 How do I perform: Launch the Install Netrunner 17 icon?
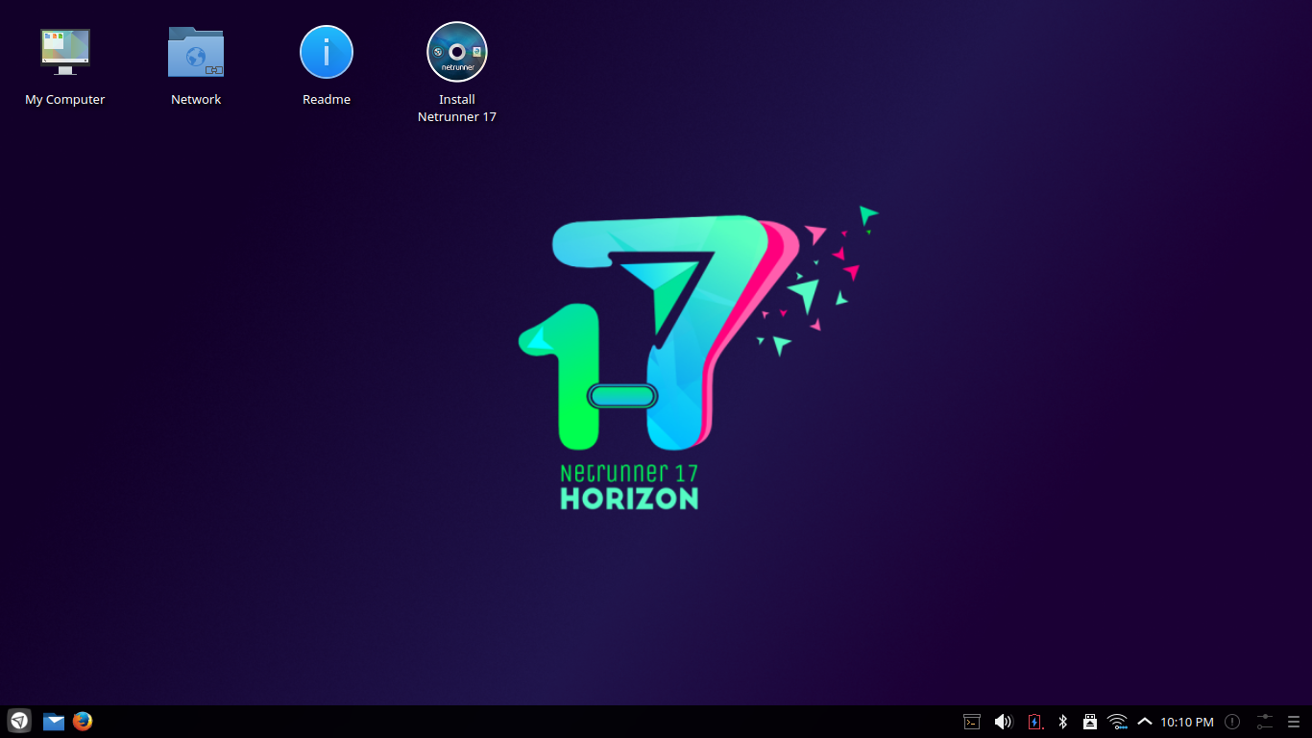pyautogui.click(x=457, y=52)
